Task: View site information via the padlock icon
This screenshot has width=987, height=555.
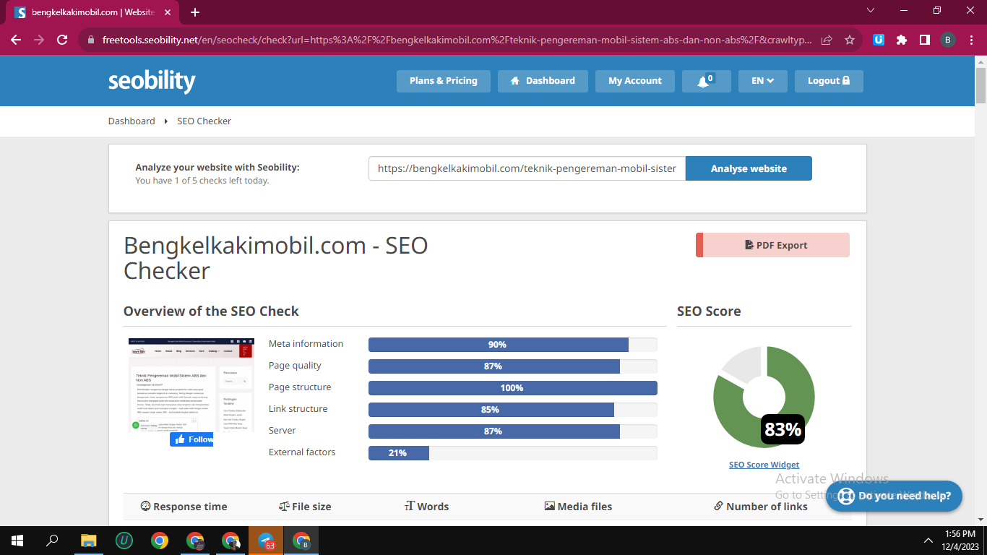Action: (x=91, y=40)
